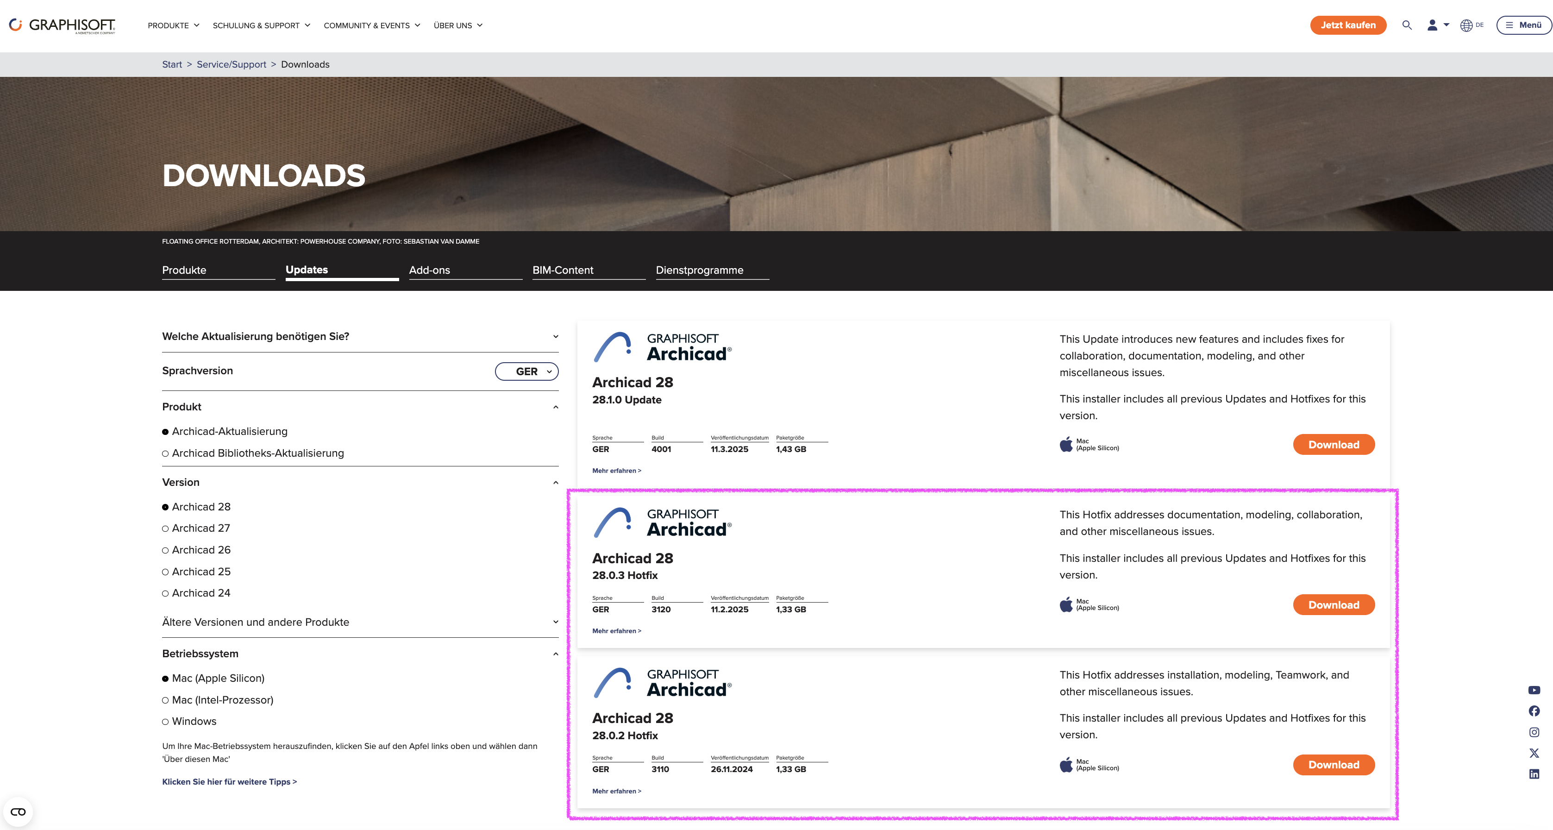Collapse the Betriebssystem filter section
This screenshot has width=1553, height=830.
click(361, 654)
